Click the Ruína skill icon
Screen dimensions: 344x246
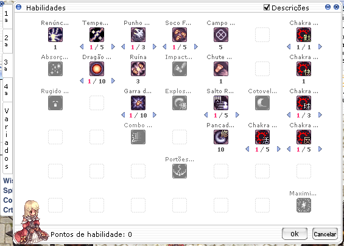[x=138, y=69]
